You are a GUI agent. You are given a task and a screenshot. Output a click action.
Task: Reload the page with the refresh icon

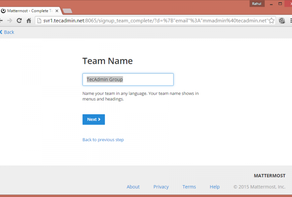tap(19, 21)
